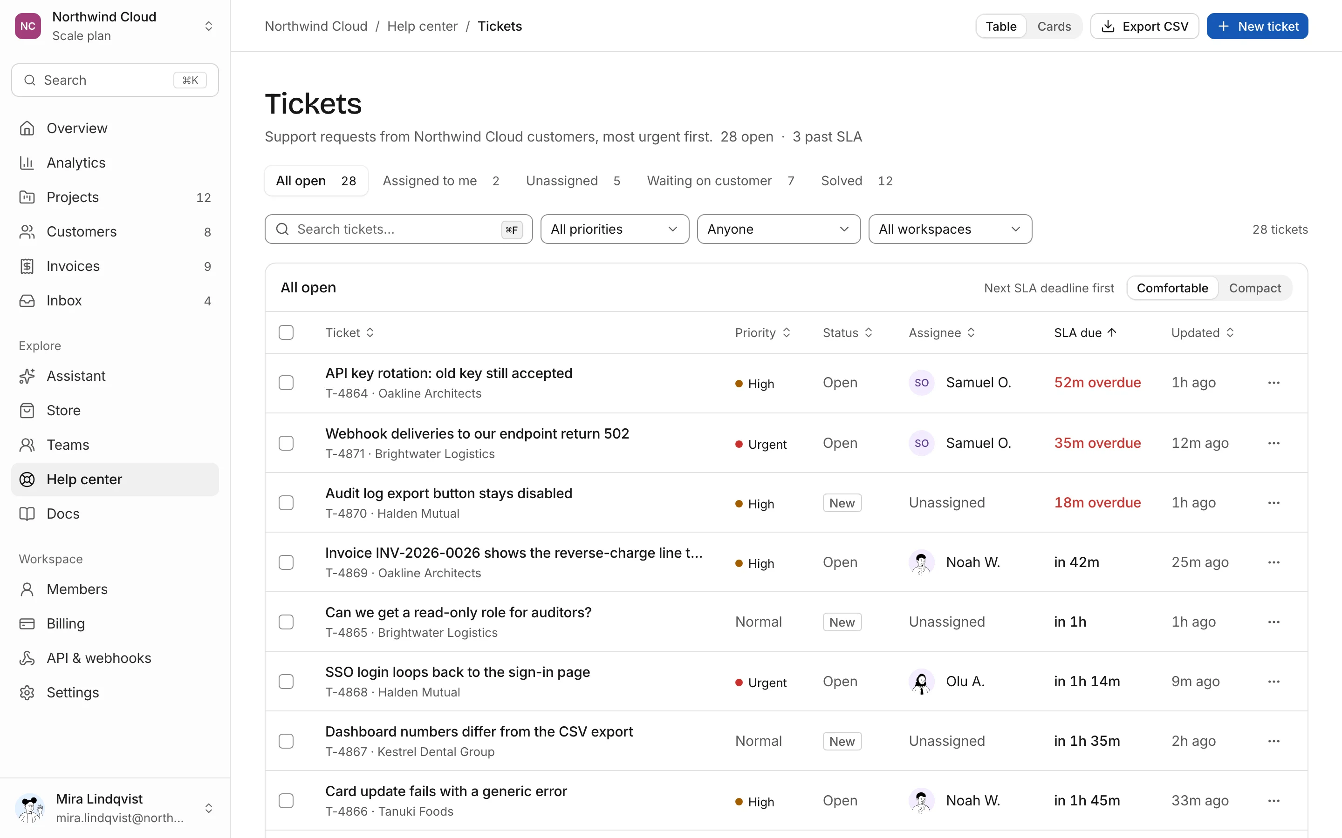
Task: Select the API key rotation ticket checkbox
Action: pos(286,383)
